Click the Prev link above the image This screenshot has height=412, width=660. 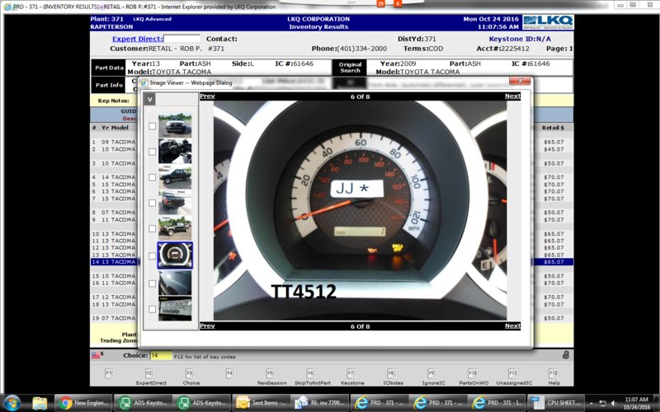click(x=207, y=96)
